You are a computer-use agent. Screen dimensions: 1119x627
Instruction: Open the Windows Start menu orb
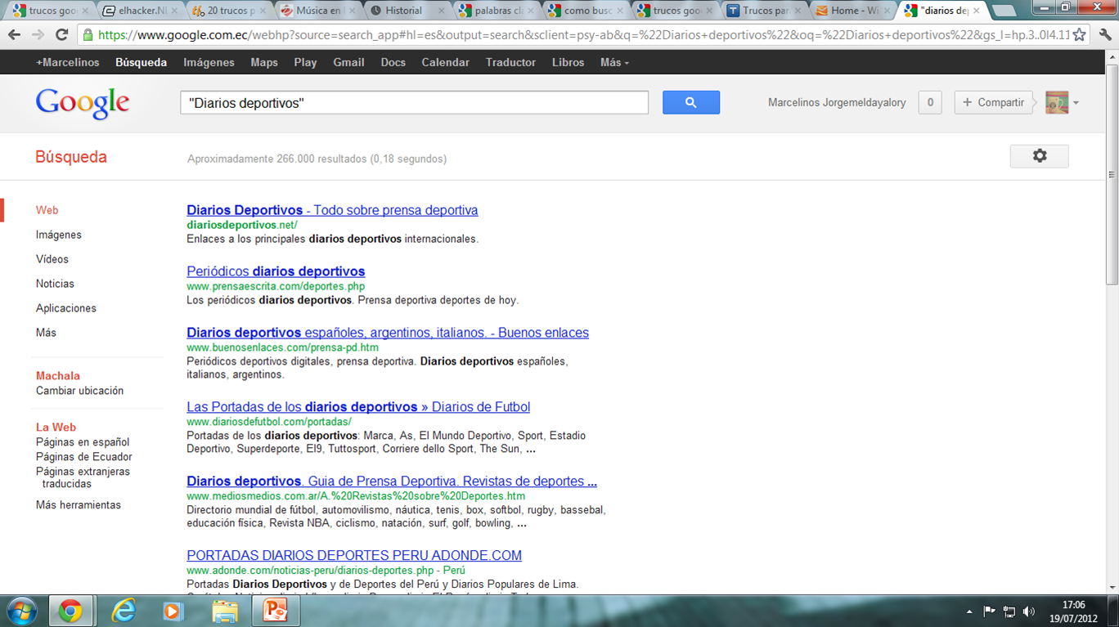20,611
